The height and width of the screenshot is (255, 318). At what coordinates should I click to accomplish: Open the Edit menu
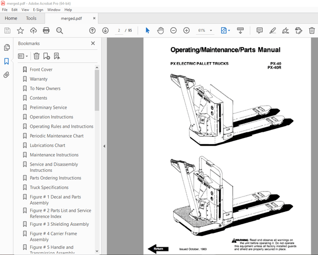click(14, 10)
